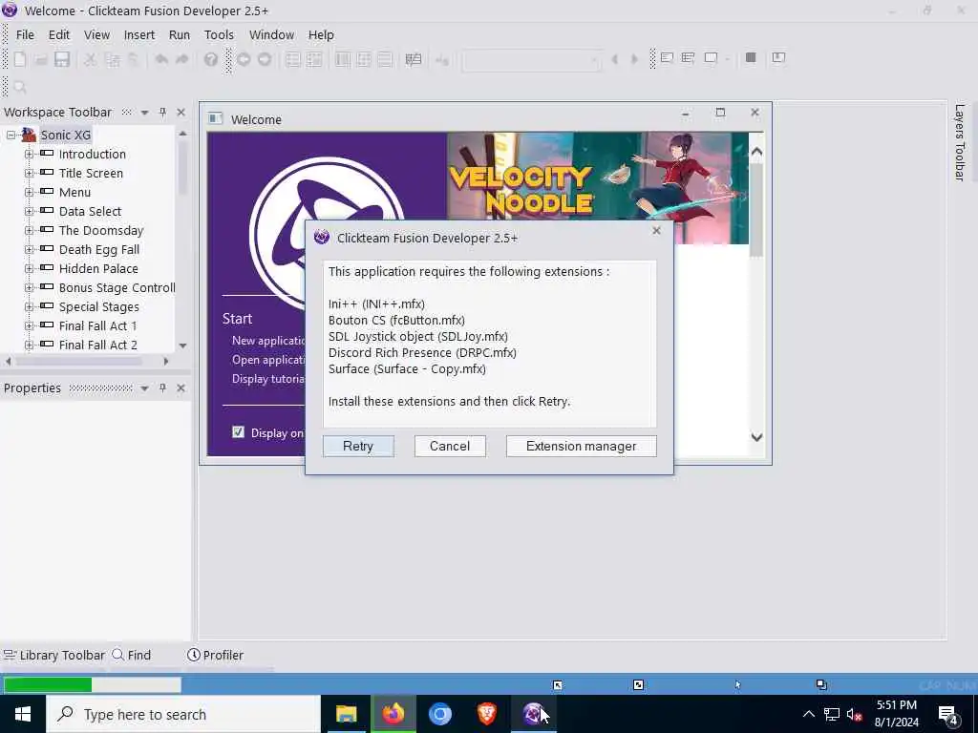
Task: Open the Tools menu
Action: (219, 35)
